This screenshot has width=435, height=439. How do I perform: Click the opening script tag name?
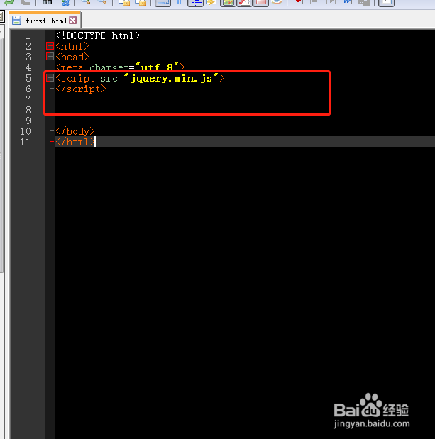(x=77, y=79)
